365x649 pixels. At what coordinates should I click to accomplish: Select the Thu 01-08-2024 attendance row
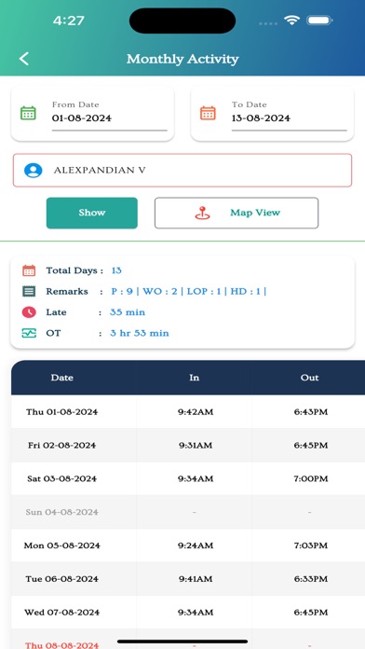click(x=188, y=412)
